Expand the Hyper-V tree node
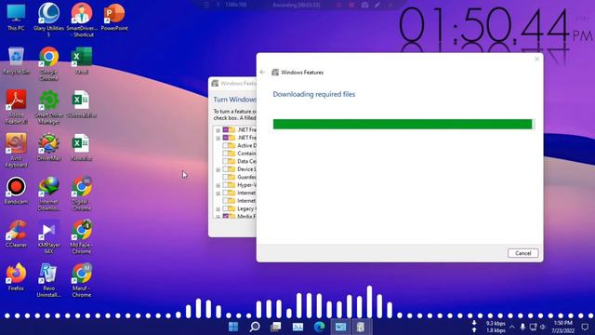 (218, 185)
